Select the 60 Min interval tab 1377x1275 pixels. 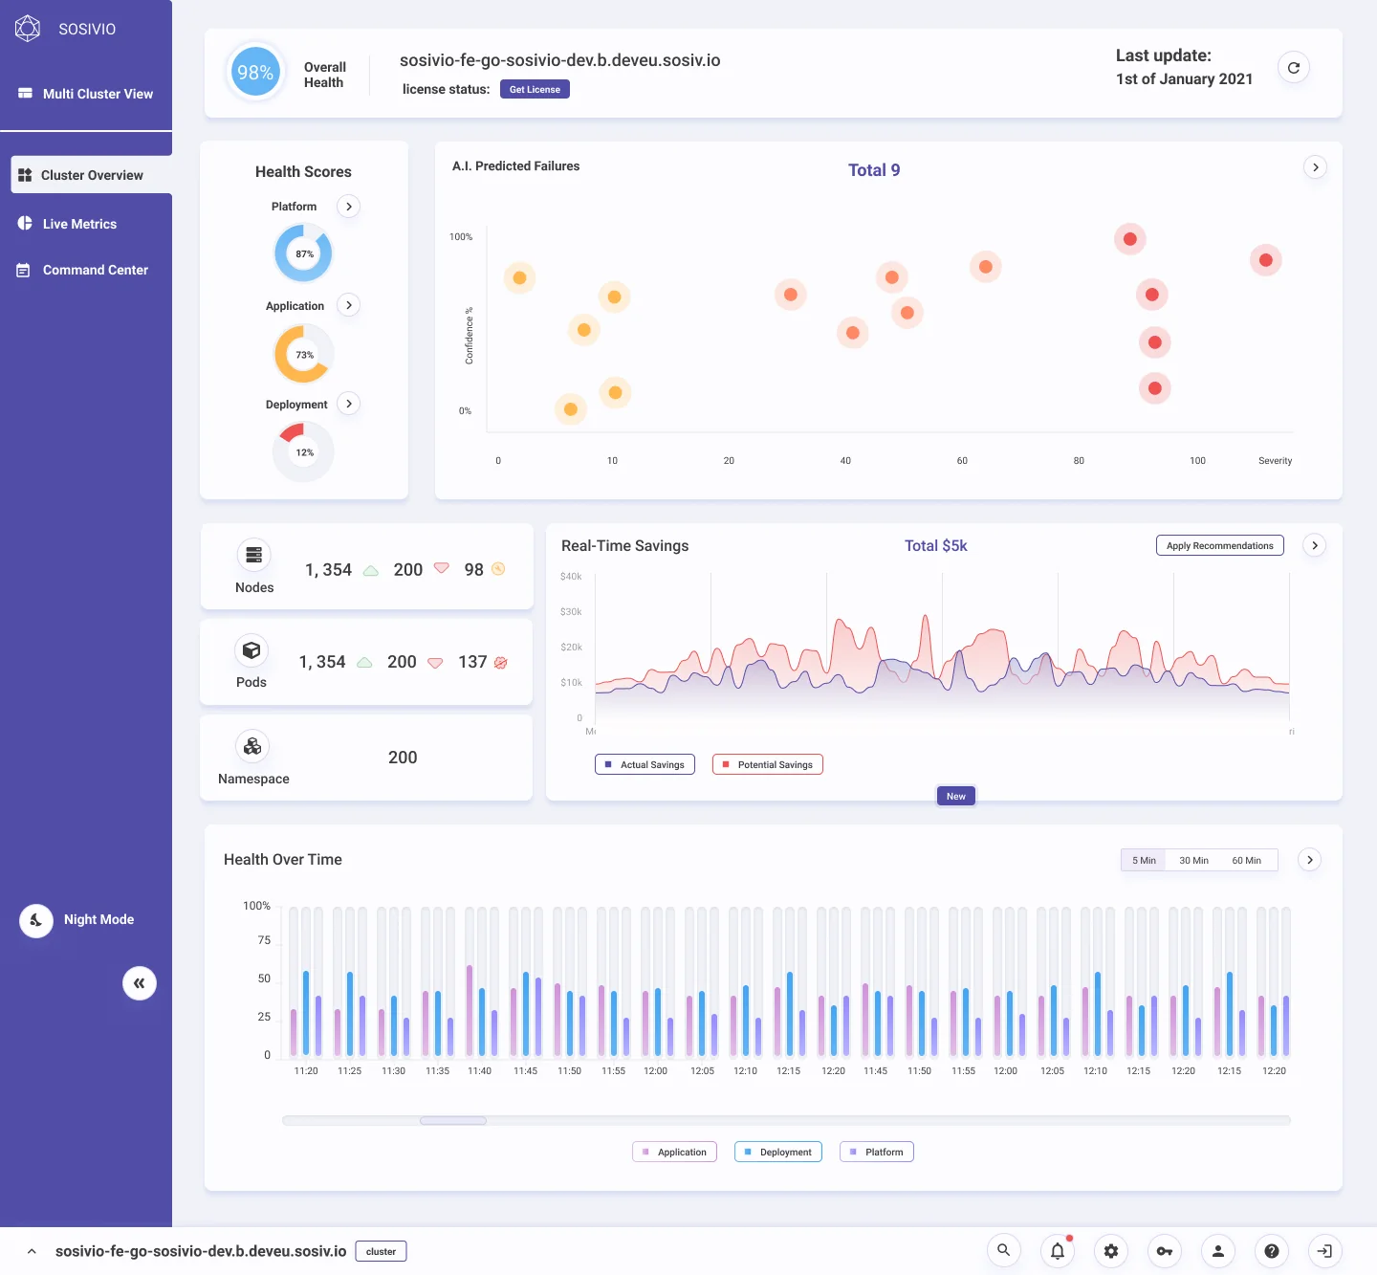pyautogui.click(x=1246, y=860)
